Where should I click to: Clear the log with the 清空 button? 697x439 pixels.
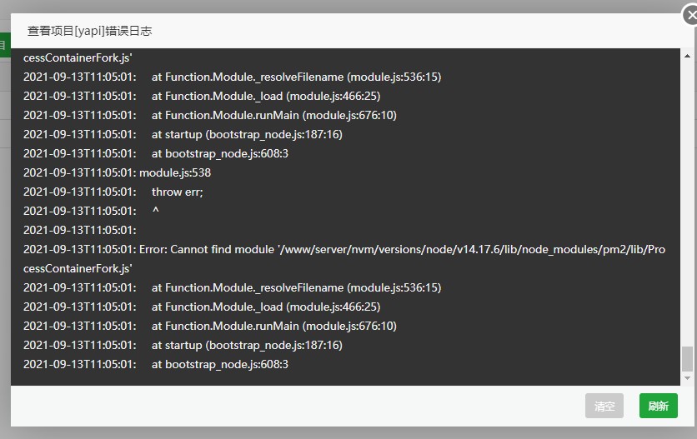pyautogui.click(x=604, y=406)
